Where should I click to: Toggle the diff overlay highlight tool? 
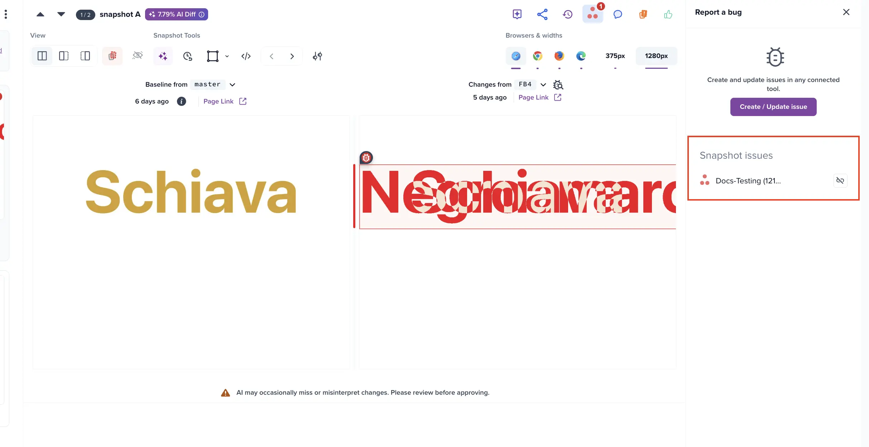point(112,56)
